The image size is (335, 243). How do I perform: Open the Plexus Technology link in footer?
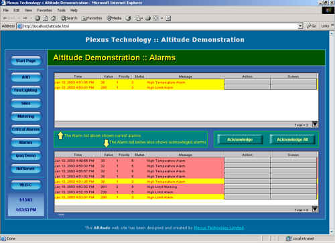pos(219,228)
